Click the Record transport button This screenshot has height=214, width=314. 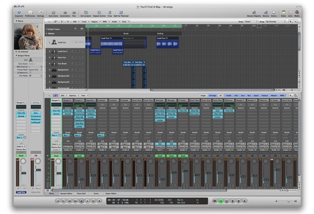tap(99, 201)
